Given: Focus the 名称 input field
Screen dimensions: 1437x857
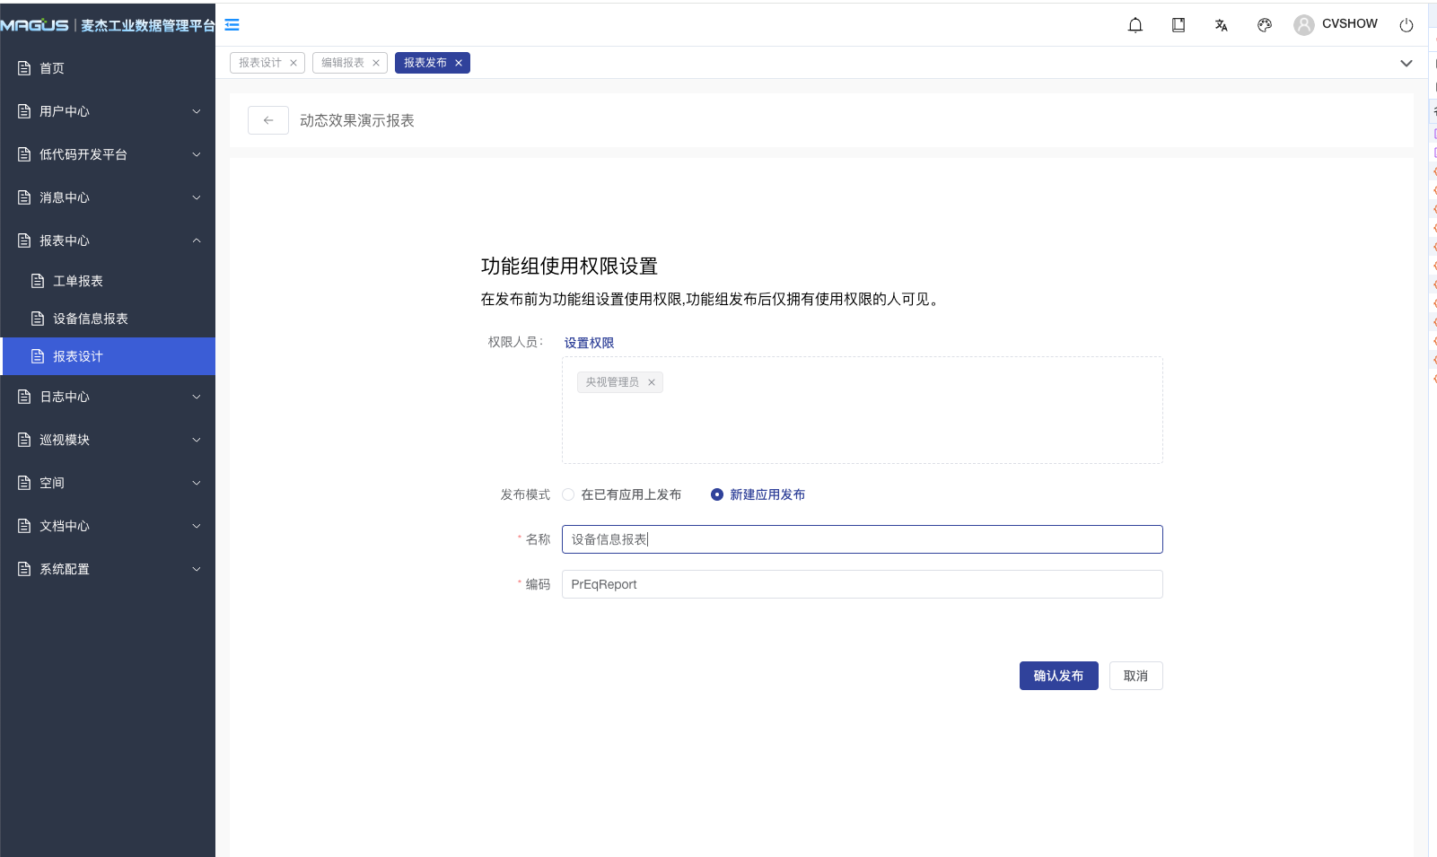Looking at the screenshot, I should click(863, 539).
